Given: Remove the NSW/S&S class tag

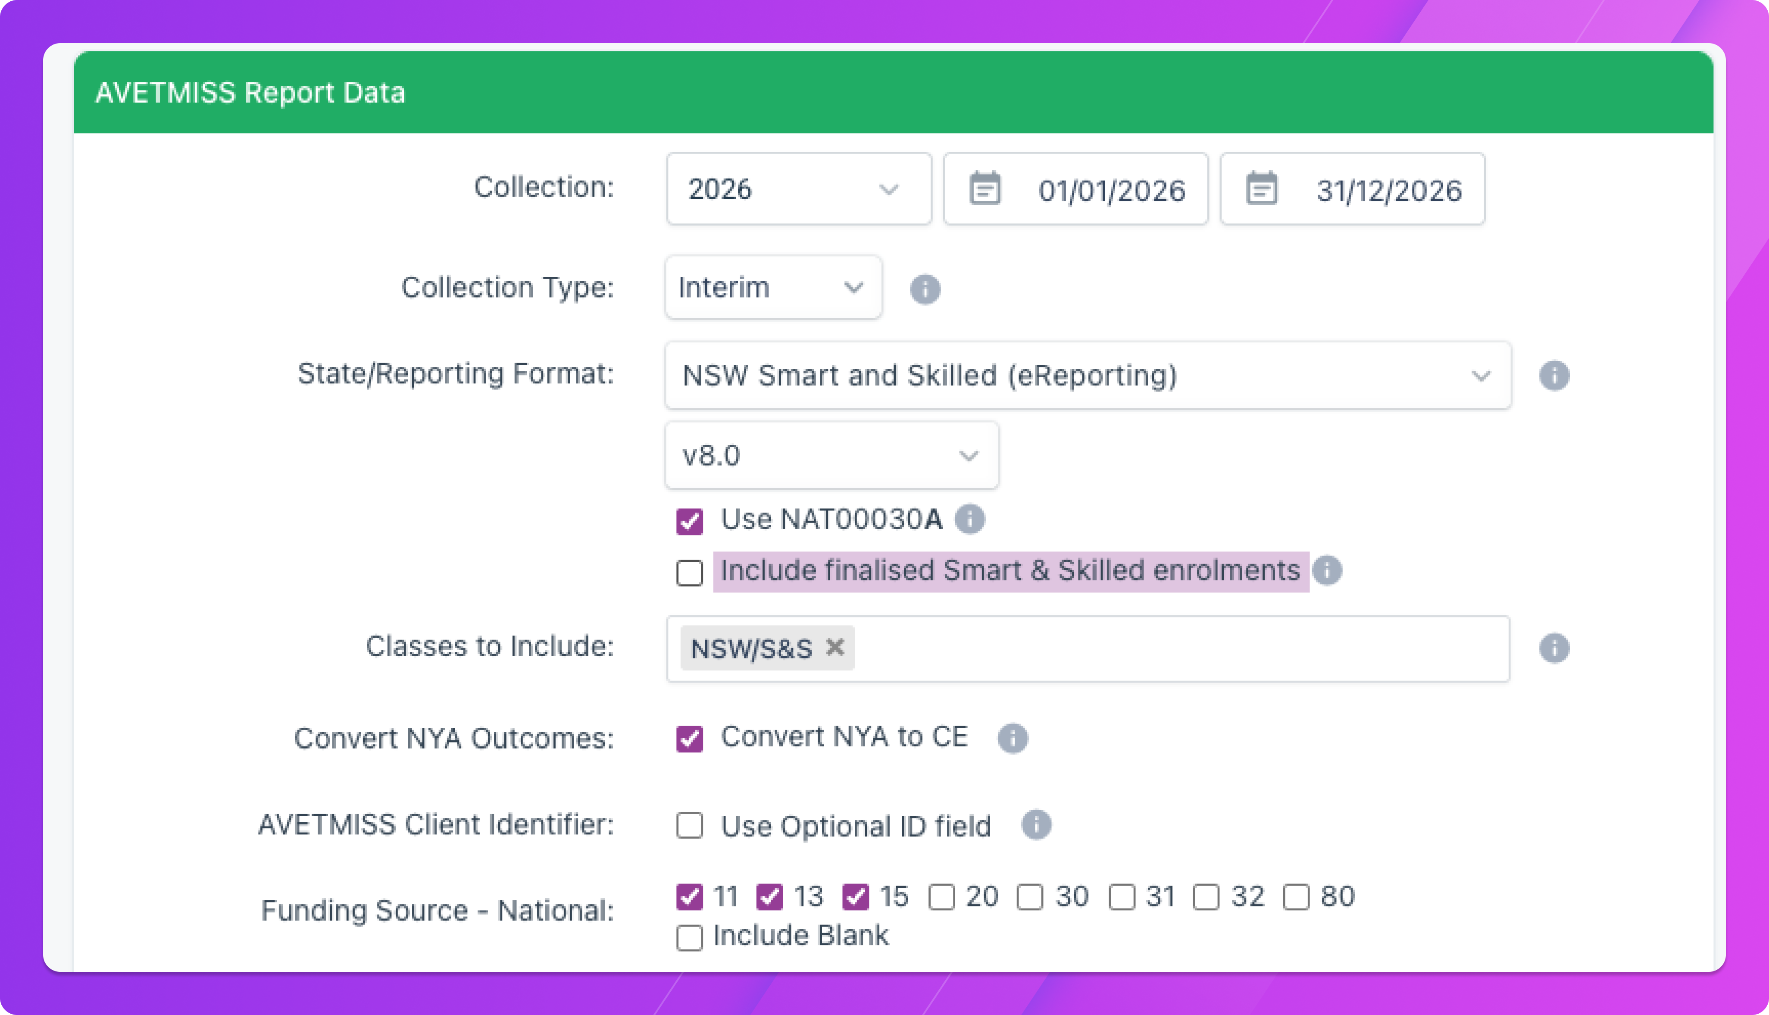Looking at the screenshot, I should click(x=834, y=648).
